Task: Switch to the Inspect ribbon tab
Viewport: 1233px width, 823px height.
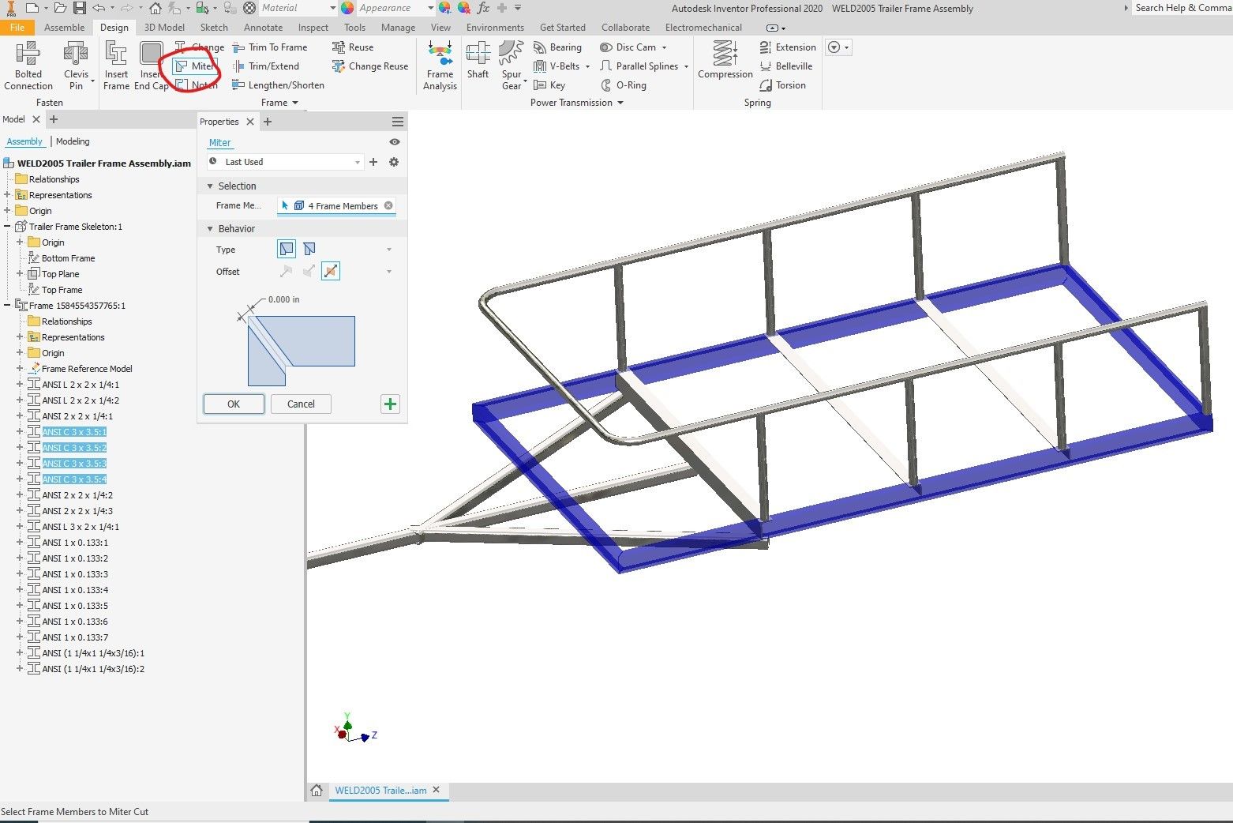Action: [313, 28]
